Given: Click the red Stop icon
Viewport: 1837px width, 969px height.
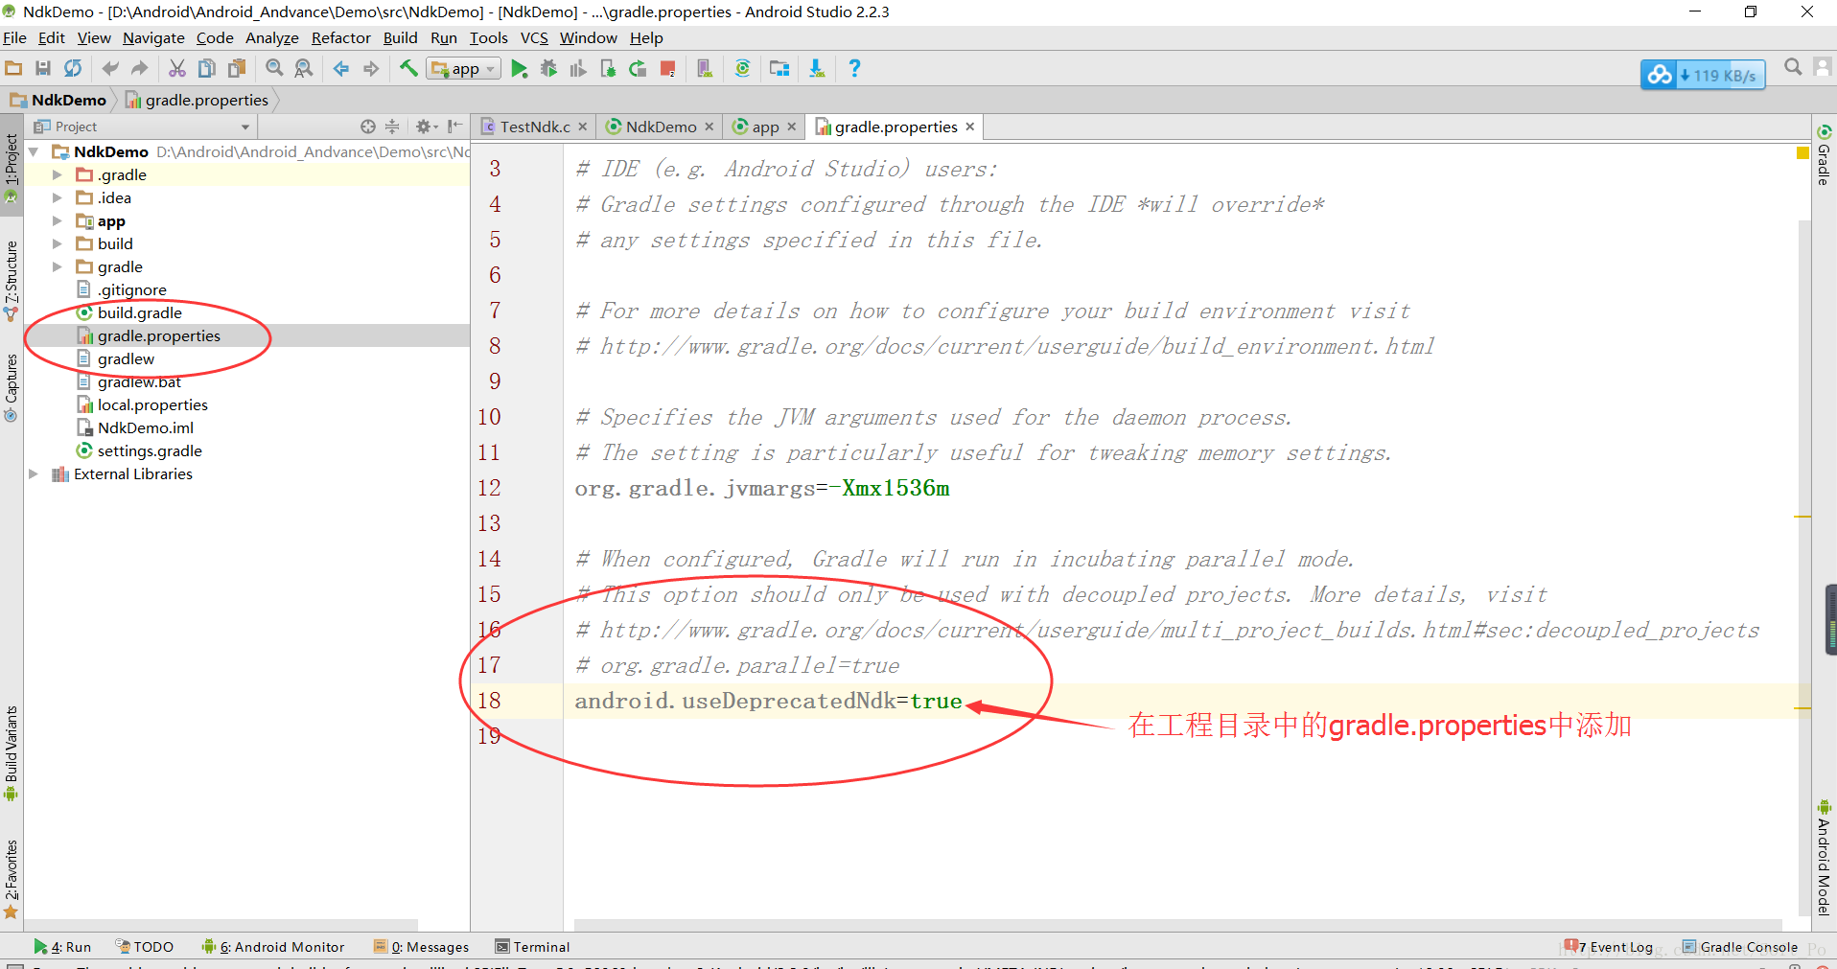Looking at the screenshot, I should point(668,68).
